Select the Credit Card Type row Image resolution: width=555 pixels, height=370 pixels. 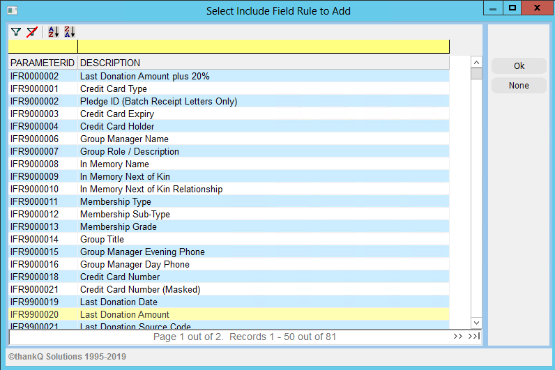pyautogui.click(x=229, y=88)
